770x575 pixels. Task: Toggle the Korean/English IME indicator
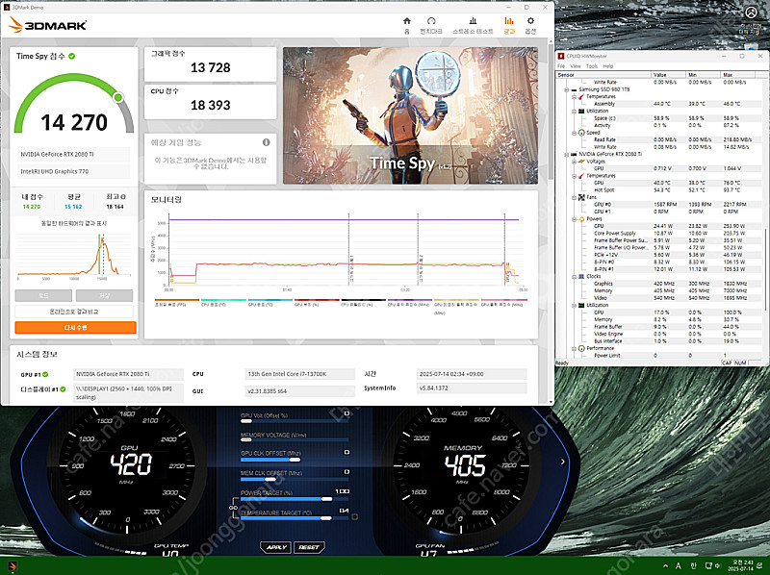(x=693, y=565)
